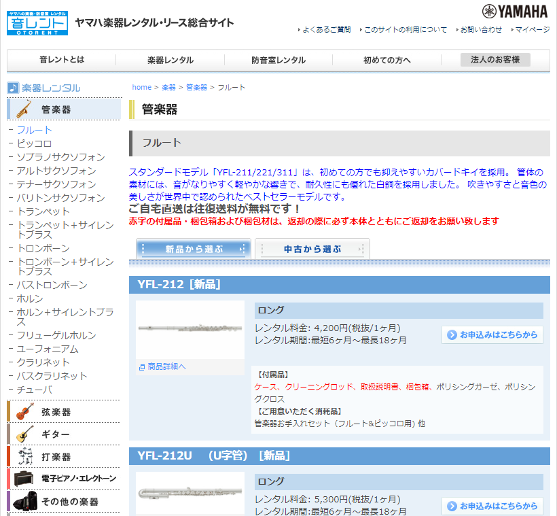Select アルトサクソフォン in the sidebar

click(x=56, y=171)
